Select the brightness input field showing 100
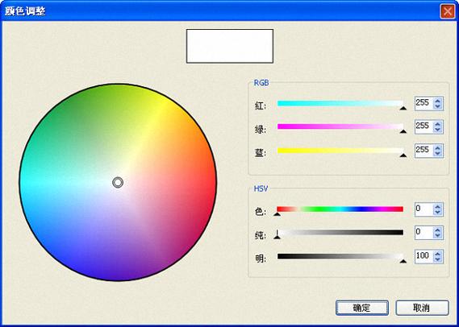Viewport: 459px width, 327px height. pyautogui.click(x=424, y=256)
